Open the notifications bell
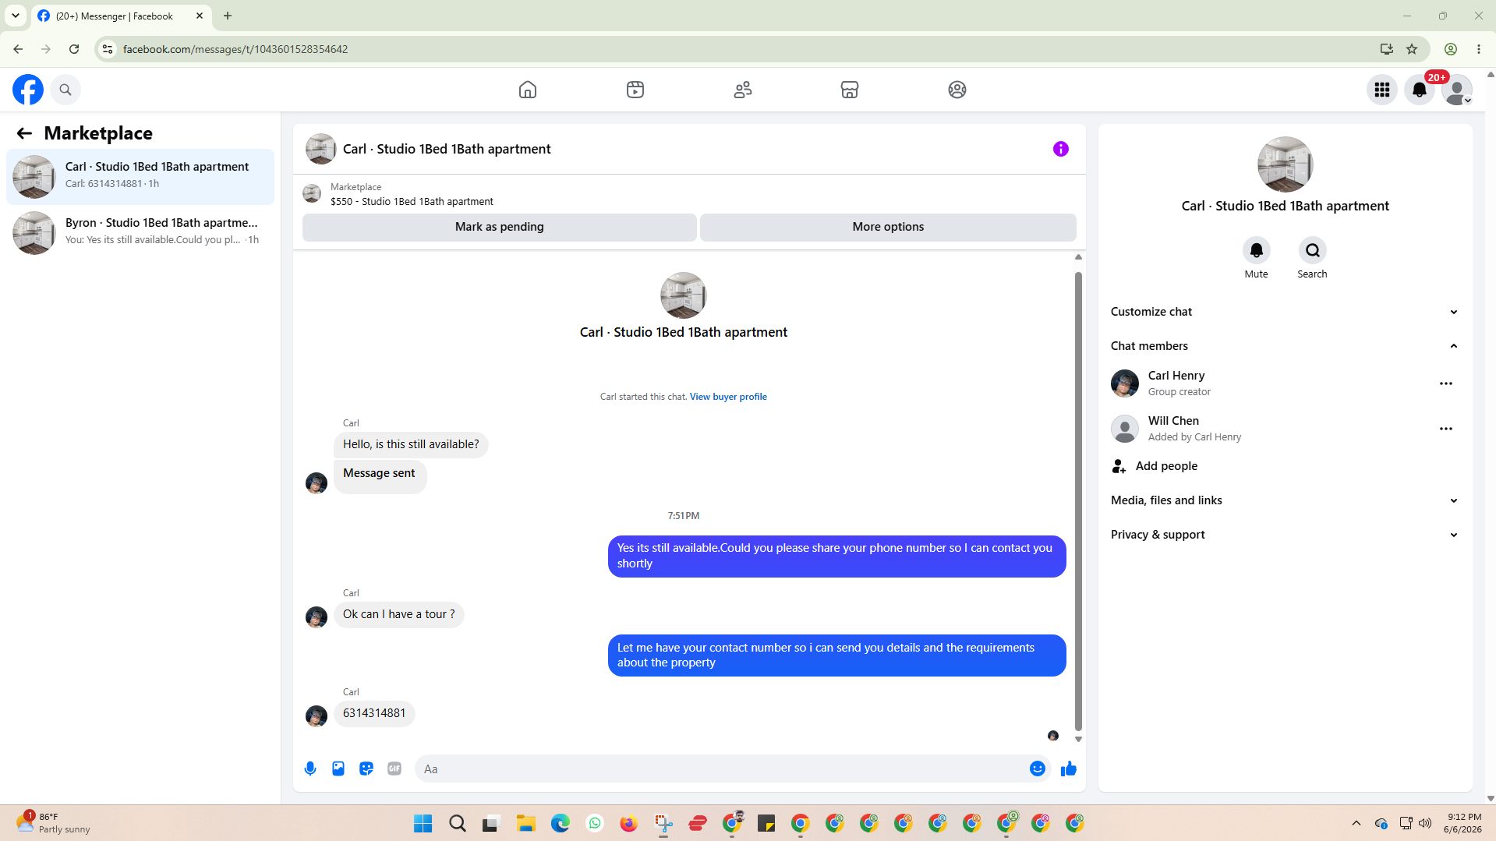The width and height of the screenshot is (1496, 841). [x=1420, y=90]
